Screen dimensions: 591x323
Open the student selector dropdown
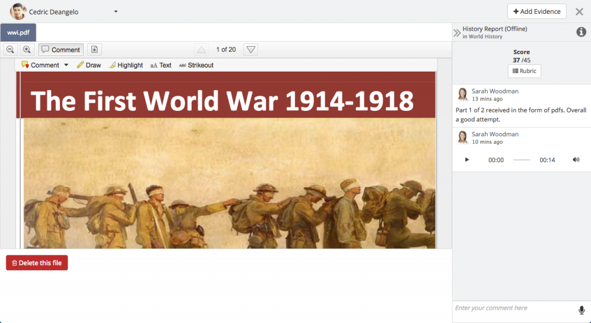pos(115,12)
